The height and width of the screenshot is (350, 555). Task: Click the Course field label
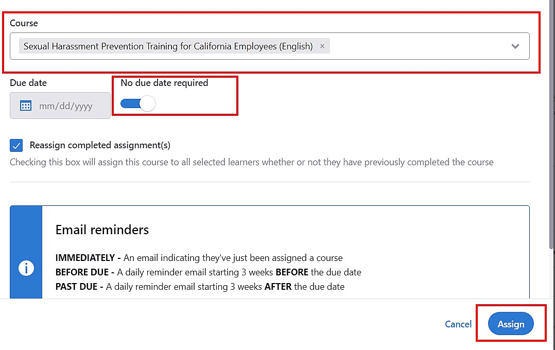click(x=24, y=23)
